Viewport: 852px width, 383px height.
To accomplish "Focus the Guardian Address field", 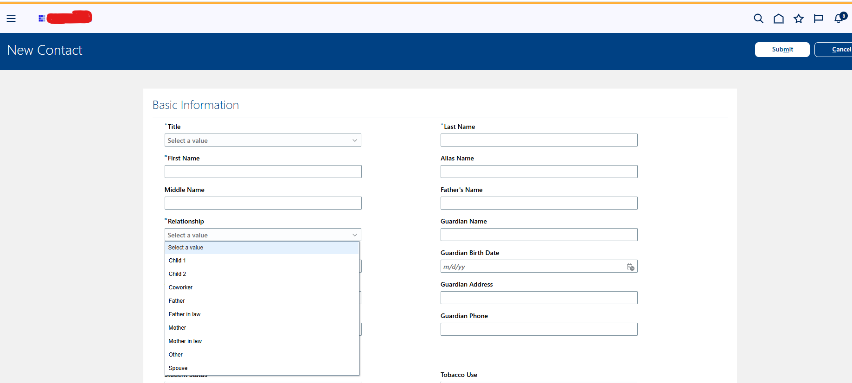I will (x=539, y=298).
